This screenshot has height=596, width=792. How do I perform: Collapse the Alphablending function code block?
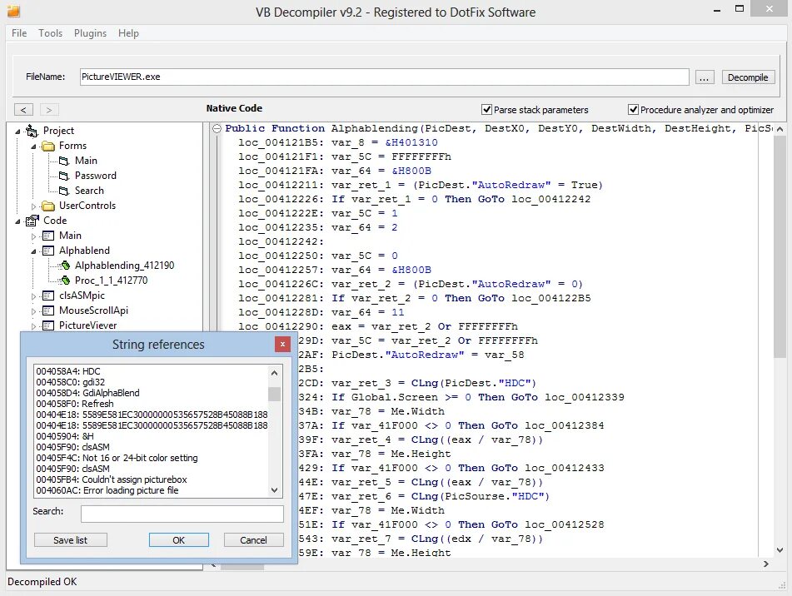click(217, 129)
